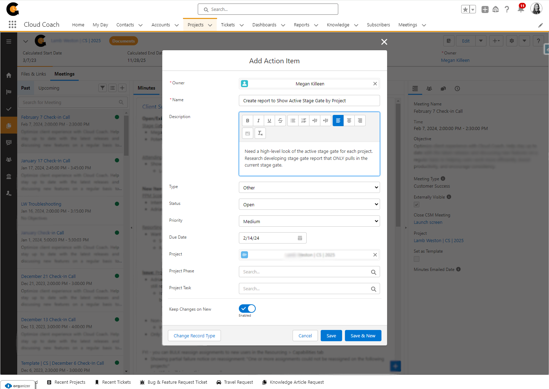Open the Home icon in the left sidebar
Image resolution: width=549 pixels, height=389 pixels.
(x=9, y=75)
